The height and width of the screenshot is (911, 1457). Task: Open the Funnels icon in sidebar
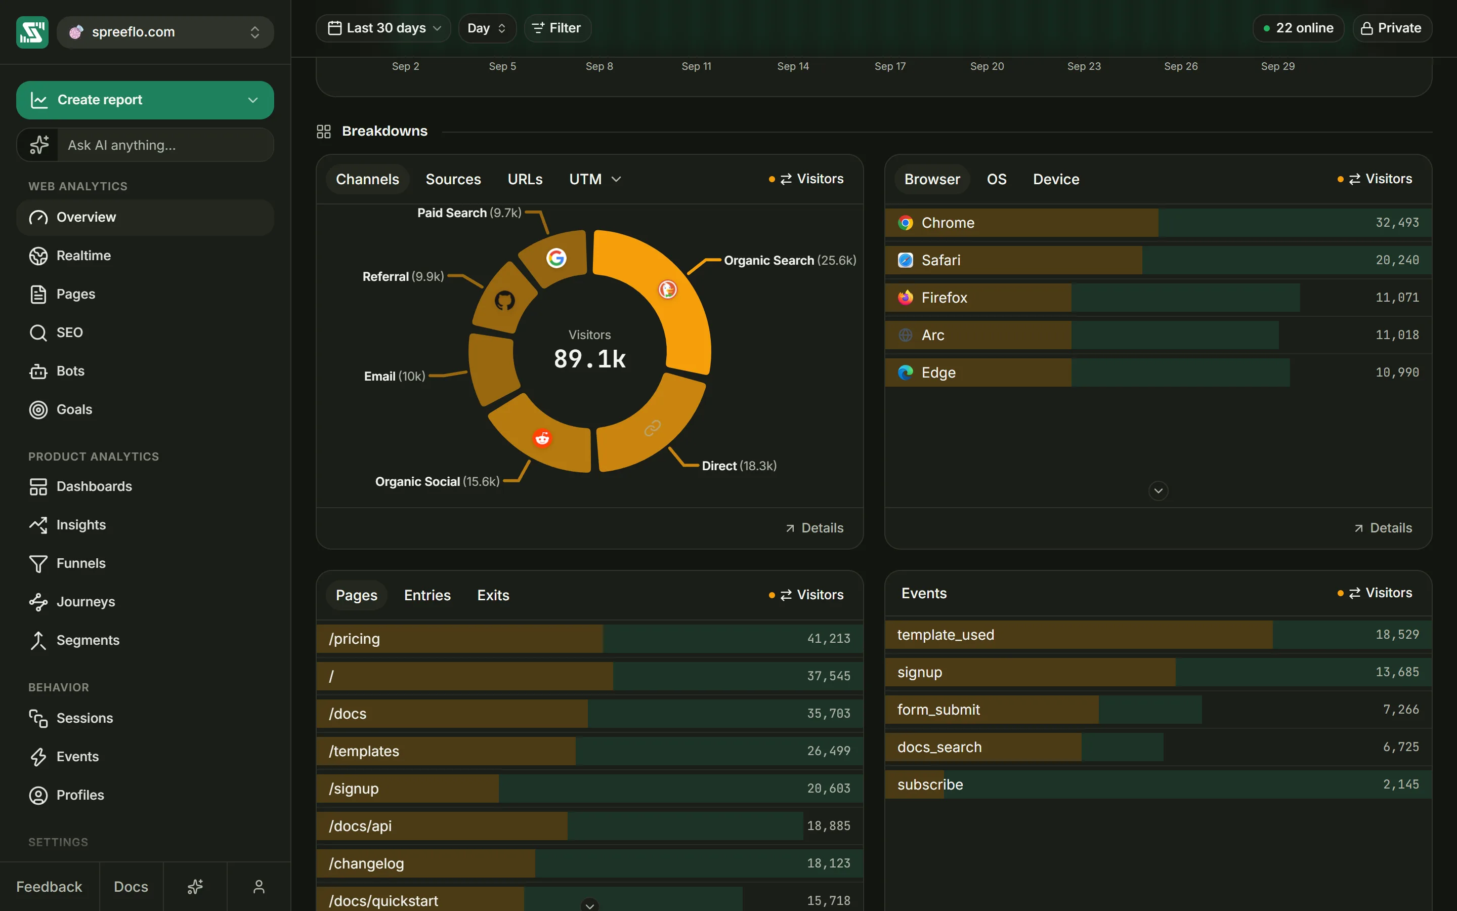click(38, 563)
